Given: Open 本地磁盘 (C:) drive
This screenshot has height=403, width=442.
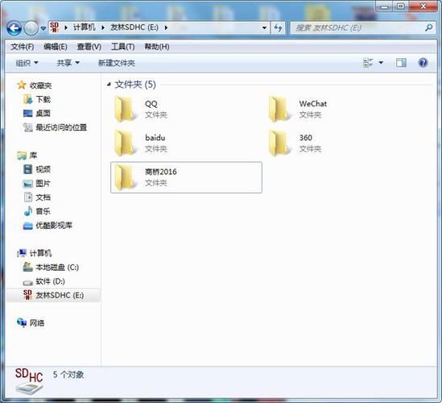Looking at the screenshot, I should point(57,267).
